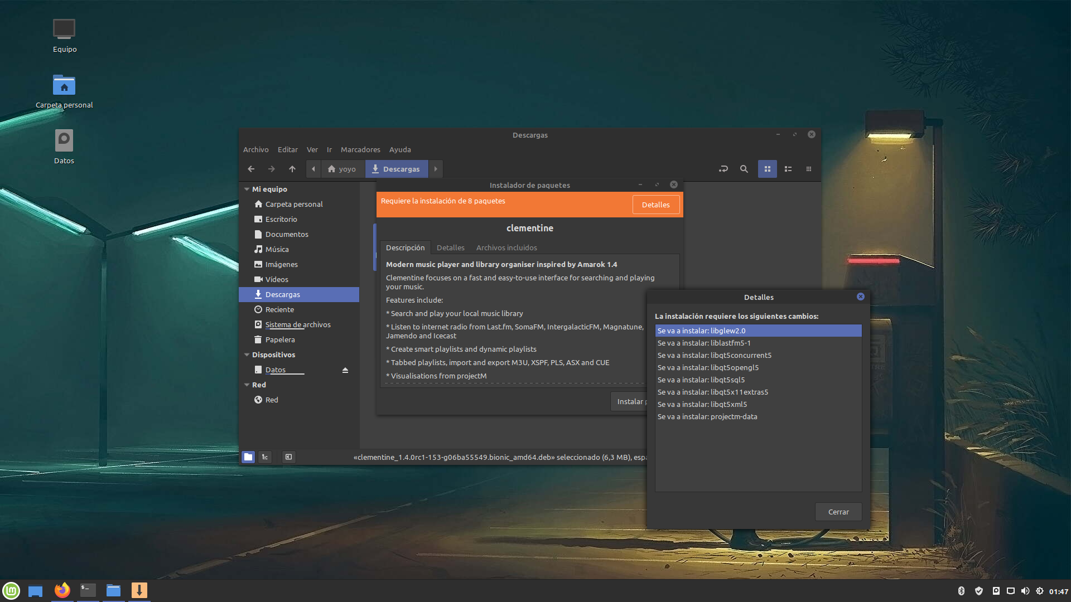
Task: Click the Cerrar button
Action: click(838, 512)
